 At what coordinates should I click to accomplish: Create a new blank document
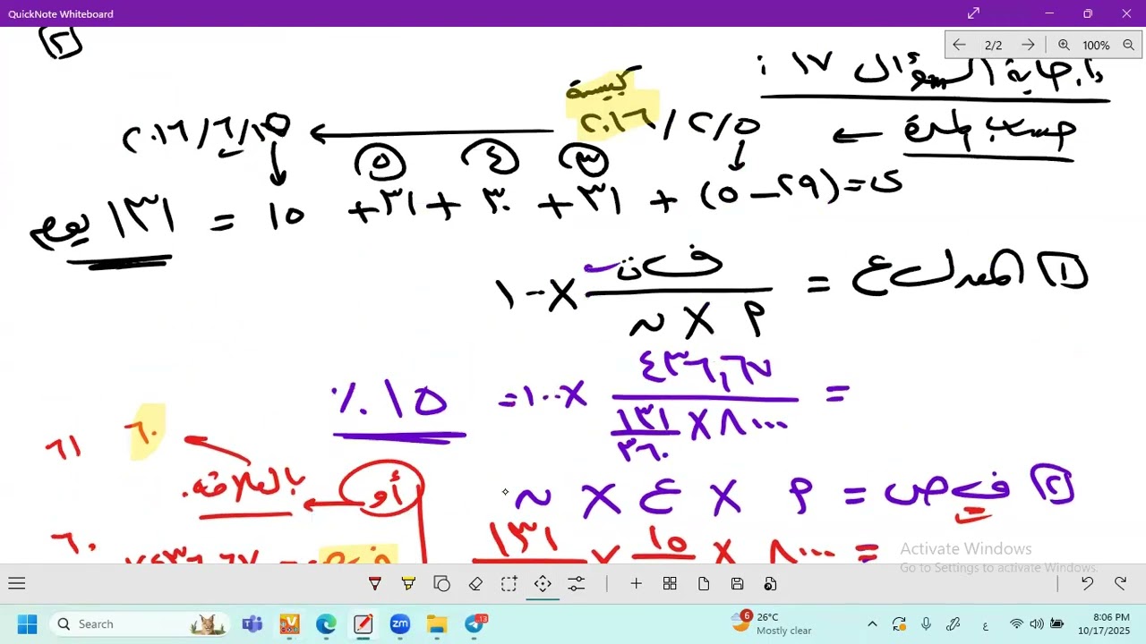tap(704, 584)
